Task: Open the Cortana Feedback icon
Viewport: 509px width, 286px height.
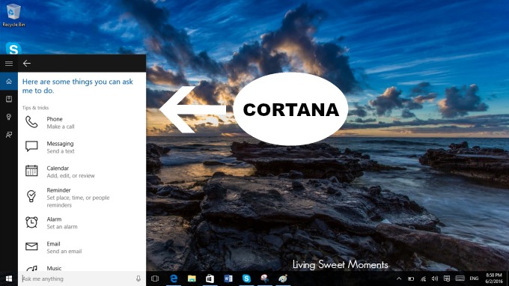Action: (x=9, y=135)
